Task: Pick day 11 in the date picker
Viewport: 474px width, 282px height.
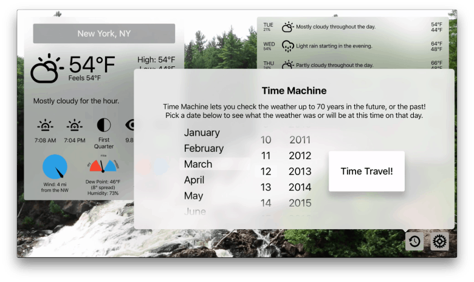Action: (x=266, y=156)
